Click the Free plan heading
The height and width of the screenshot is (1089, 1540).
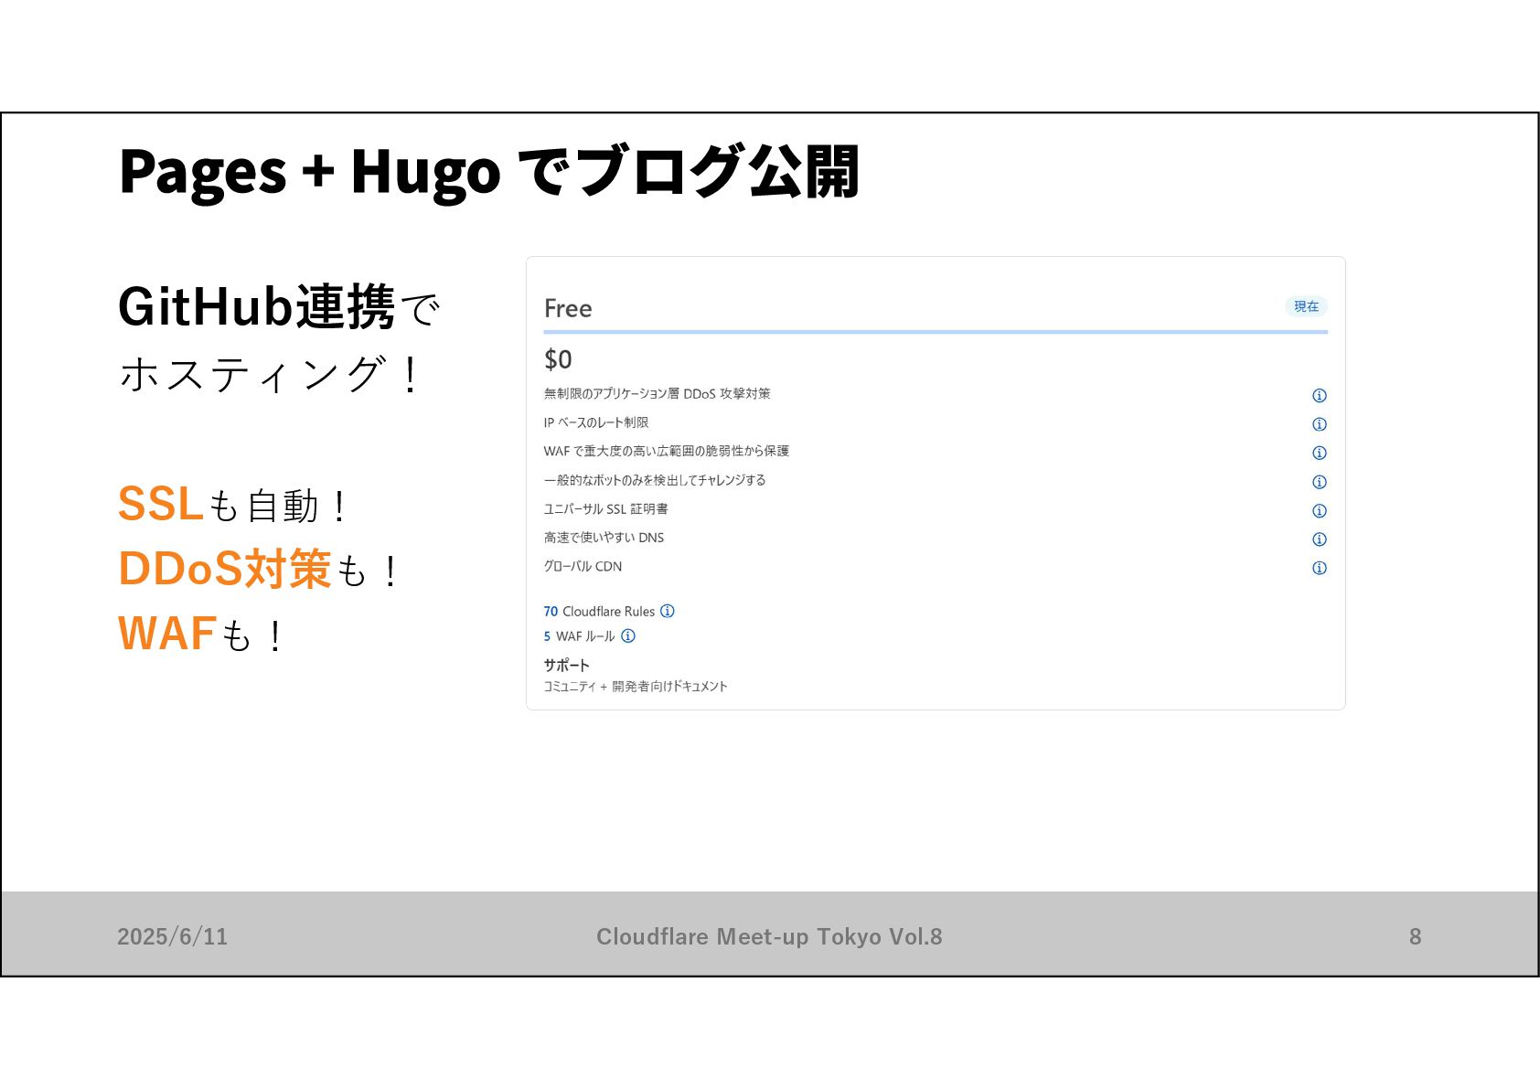coord(568,308)
